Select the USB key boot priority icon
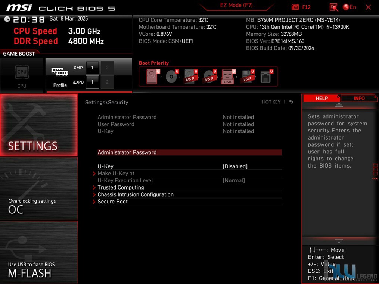 [x=228, y=76]
